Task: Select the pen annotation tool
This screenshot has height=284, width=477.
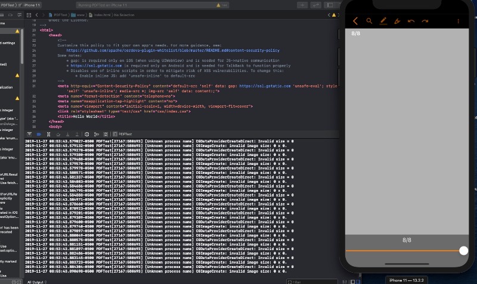Action: click(x=383, y=21)
